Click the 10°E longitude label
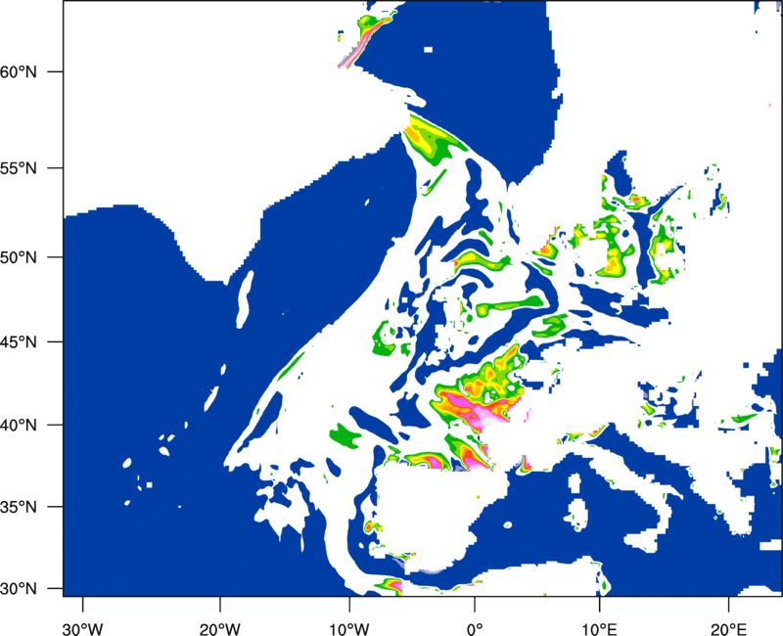 [599, 629]
